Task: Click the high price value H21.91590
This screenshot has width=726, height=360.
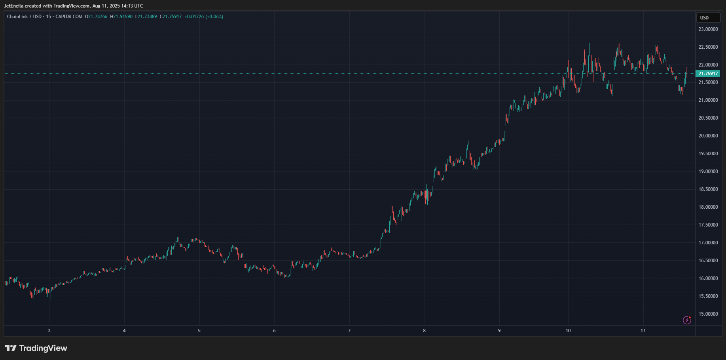Action: pyautogui.click(x=121, y=17)
